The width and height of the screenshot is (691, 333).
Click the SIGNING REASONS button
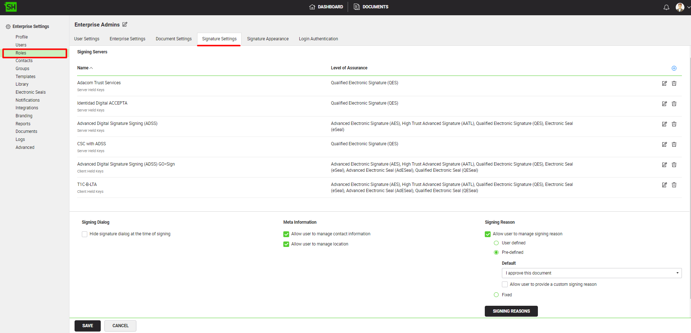pyautogui.click(x=511, y=311)
